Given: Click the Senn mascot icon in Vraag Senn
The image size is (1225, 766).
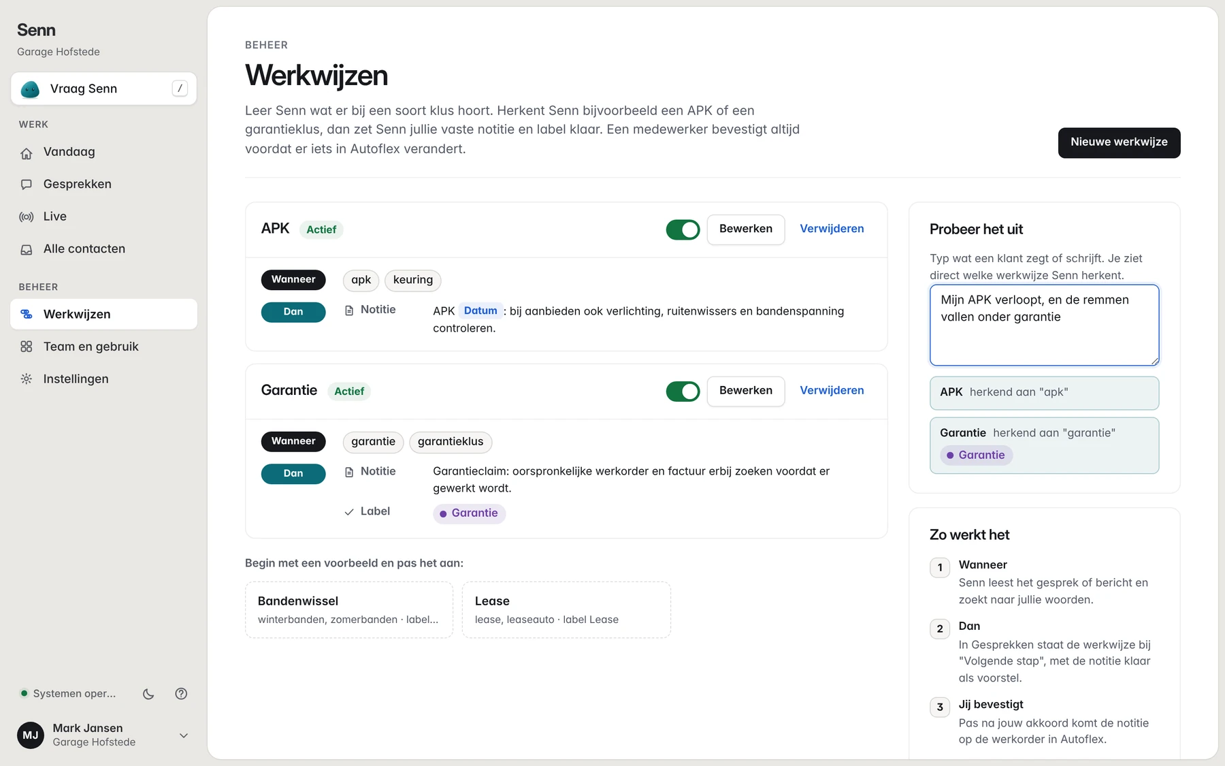Looking at the screenshot, I should click(x=31, y=89).
